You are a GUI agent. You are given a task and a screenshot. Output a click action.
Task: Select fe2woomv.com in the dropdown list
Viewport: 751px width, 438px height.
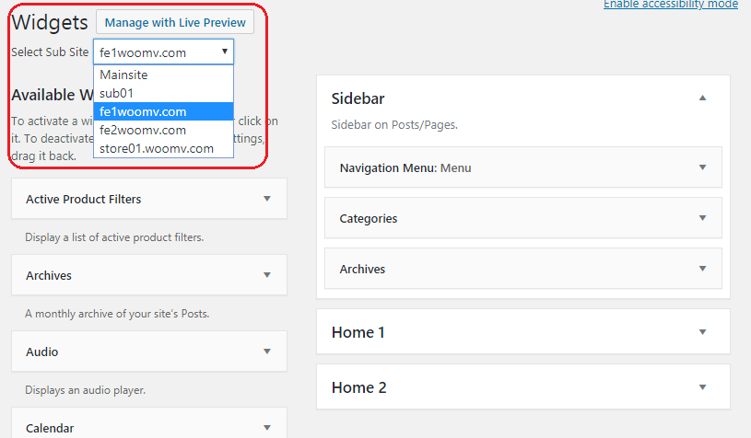click(143, 130)
